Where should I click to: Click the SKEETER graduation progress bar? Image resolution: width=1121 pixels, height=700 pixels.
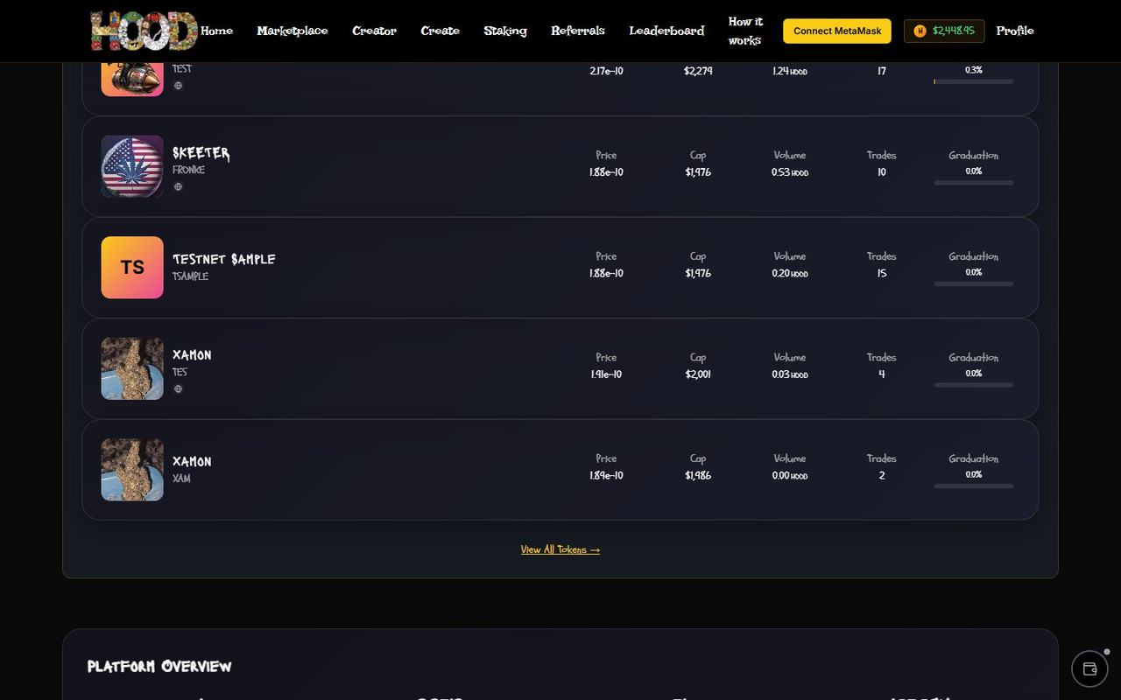(x=974, y=183)
